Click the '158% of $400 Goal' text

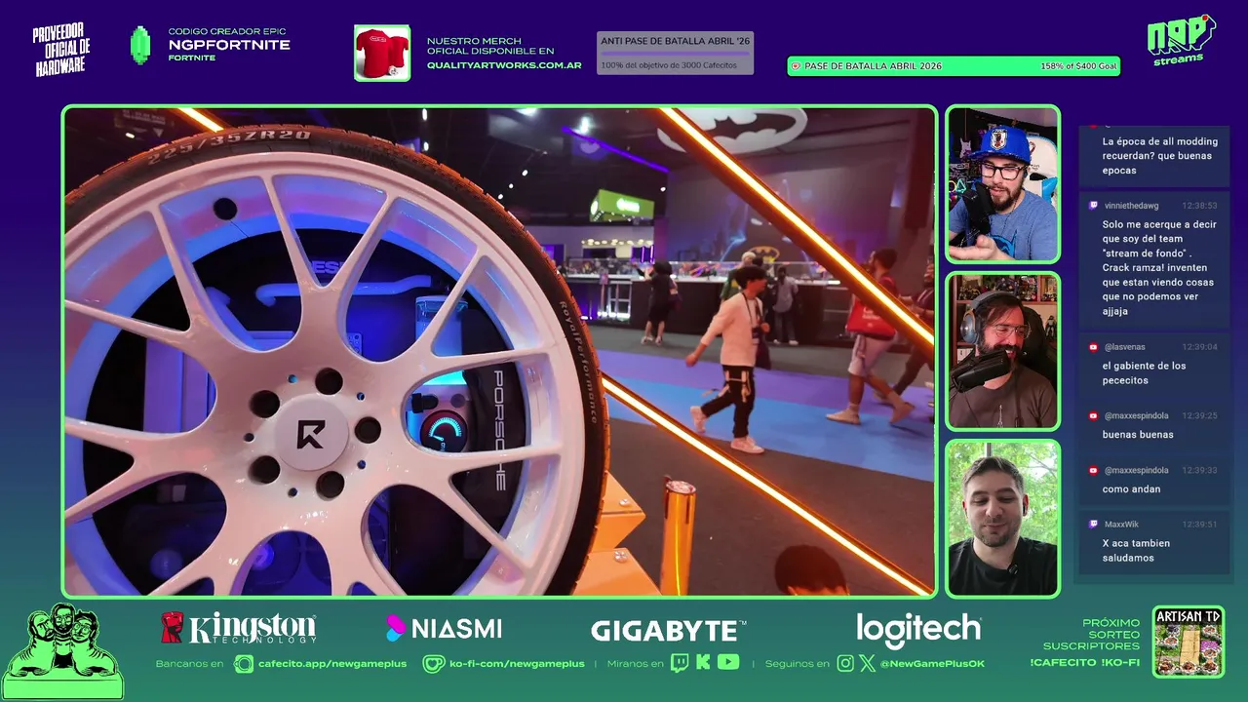1078,66
